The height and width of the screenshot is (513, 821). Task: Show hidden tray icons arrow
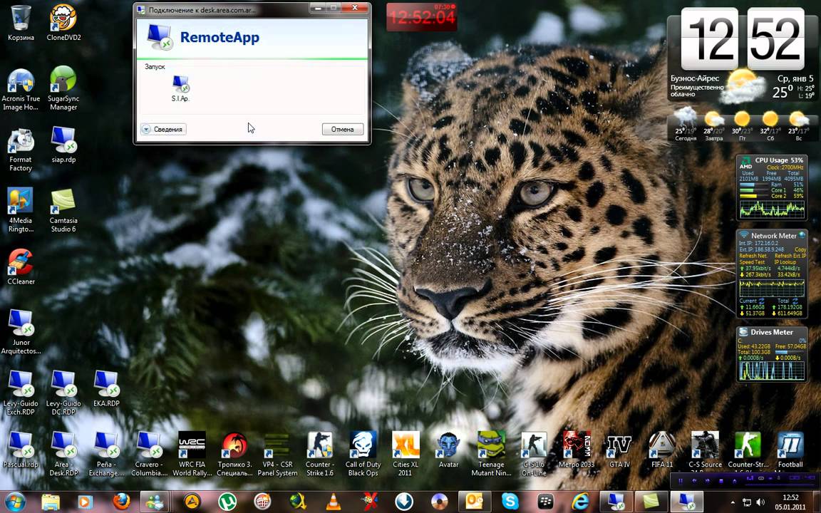[733, 502]
